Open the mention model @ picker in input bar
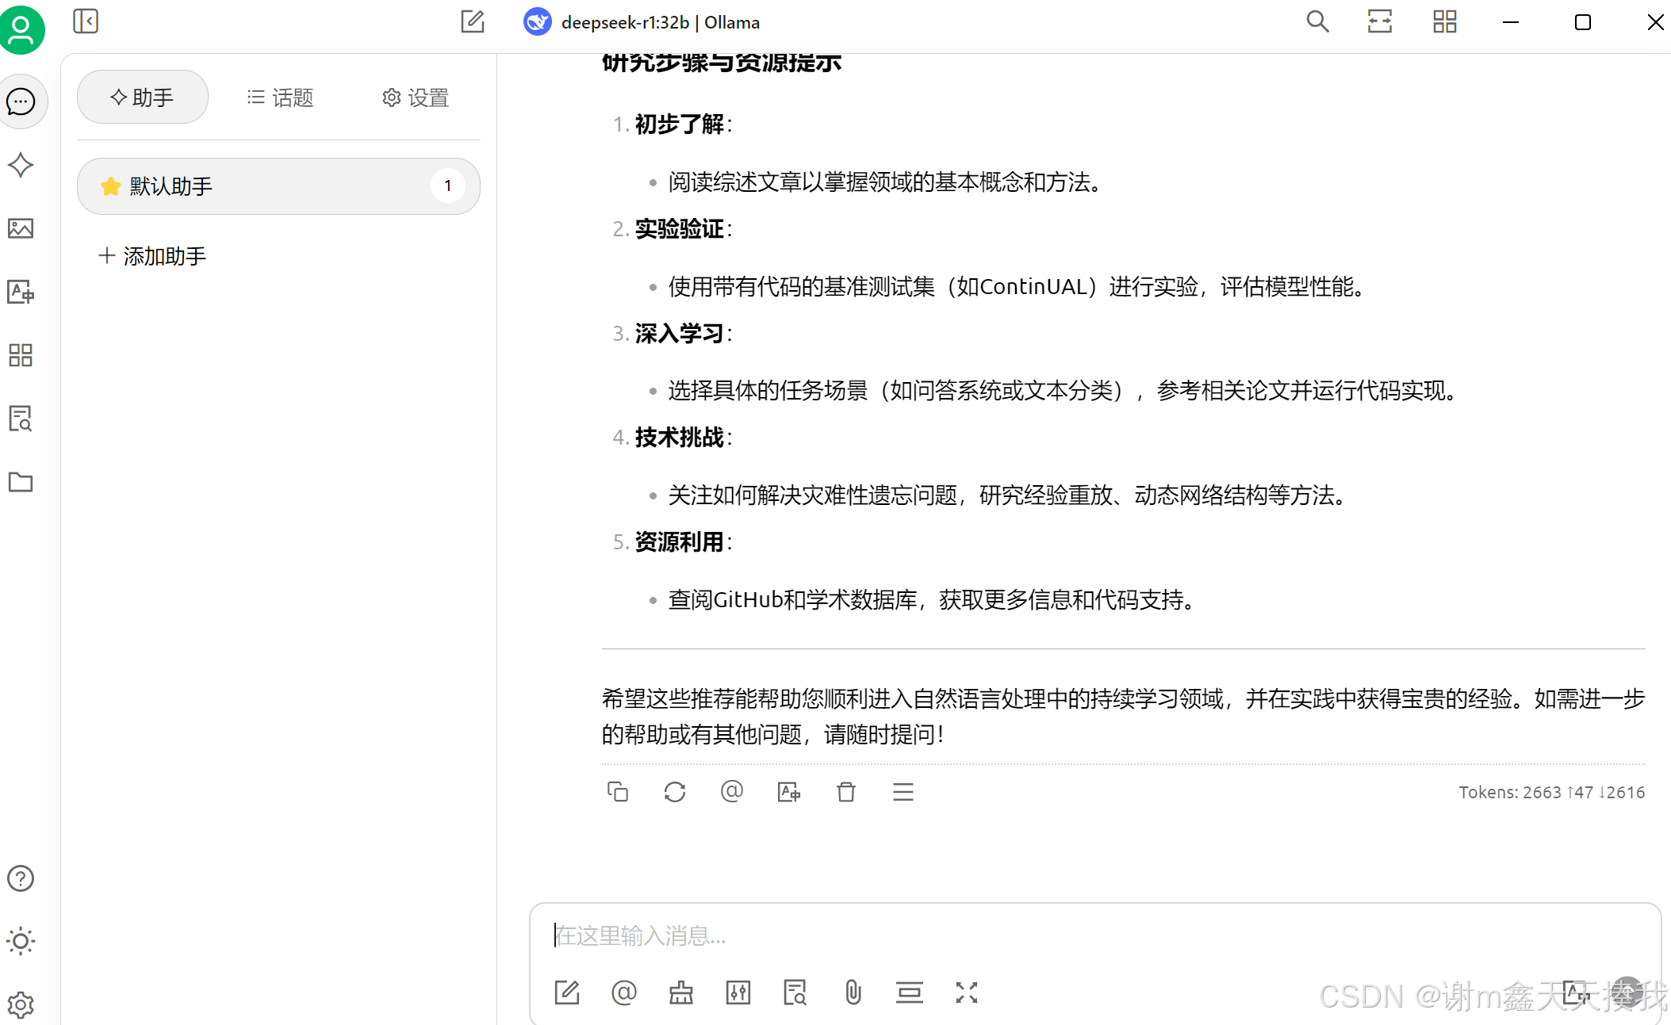1671x1025 pixels. [x=624, y=992]
